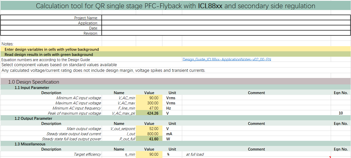Select the V_out_setpoint value cell 52.00
Viewport: 351px width, 158px height.
pyautogui.click(x=149, y=129)
